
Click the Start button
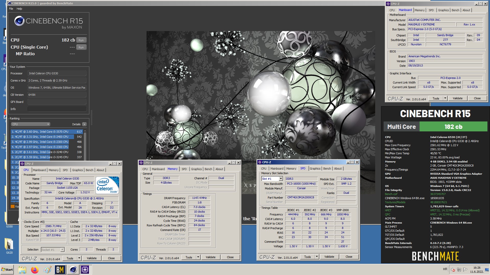7,270
